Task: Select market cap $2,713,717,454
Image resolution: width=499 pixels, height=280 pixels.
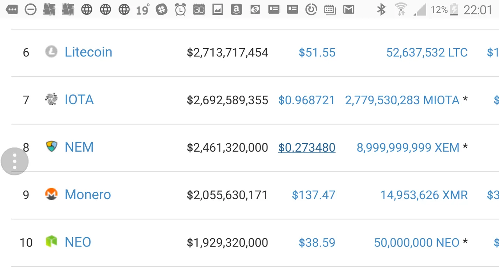Action: point(227,52)
